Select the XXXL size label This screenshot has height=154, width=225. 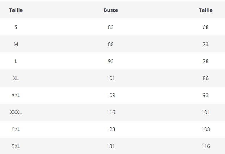[x=16, y=112]
